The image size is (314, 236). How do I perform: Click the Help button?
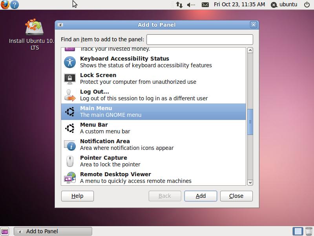(x=77, y=196)
